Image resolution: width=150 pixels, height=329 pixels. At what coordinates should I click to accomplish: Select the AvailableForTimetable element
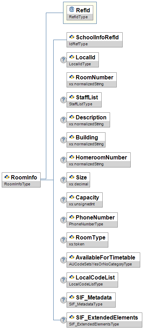pyautogui.click(x=103, y=260)
